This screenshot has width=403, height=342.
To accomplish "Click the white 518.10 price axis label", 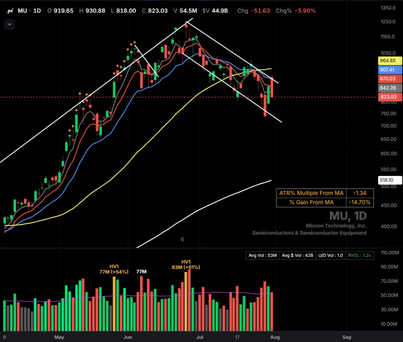I will (390, 180).
